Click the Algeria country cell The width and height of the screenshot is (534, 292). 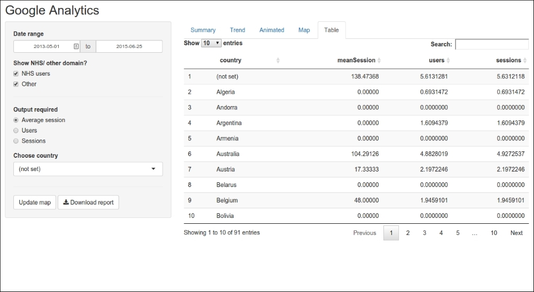tap(225, 92)
